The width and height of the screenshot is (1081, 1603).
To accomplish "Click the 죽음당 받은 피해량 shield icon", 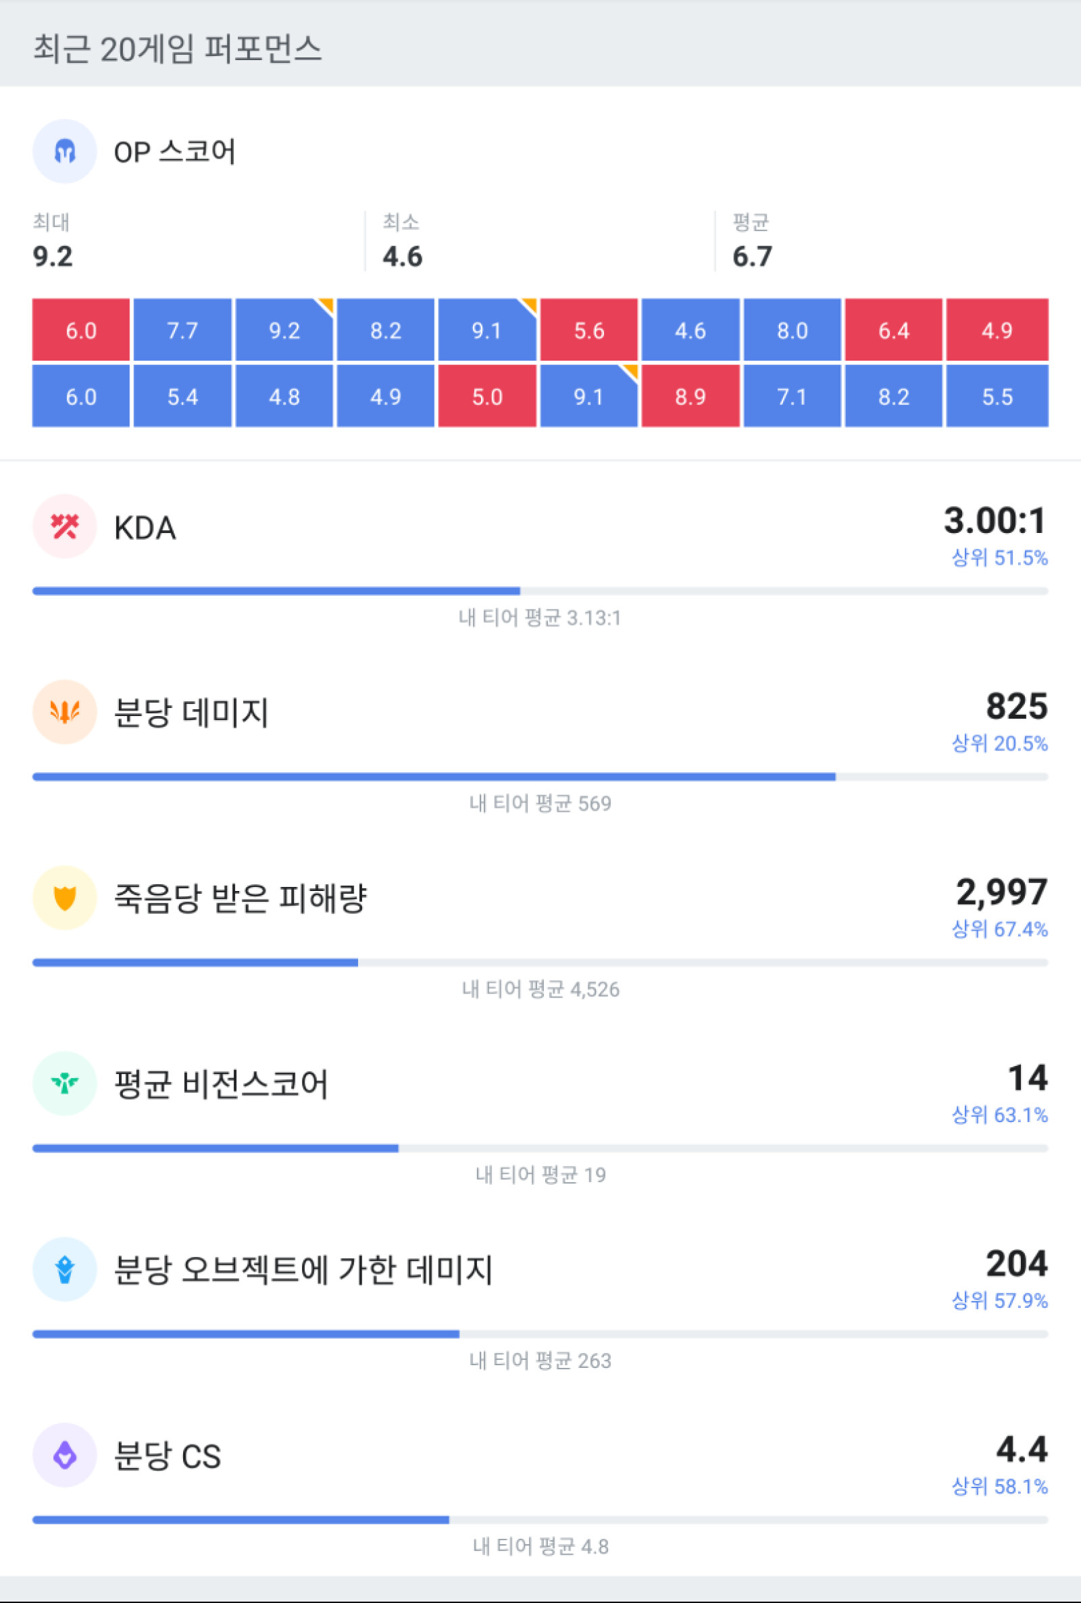I will coord(64,897).
